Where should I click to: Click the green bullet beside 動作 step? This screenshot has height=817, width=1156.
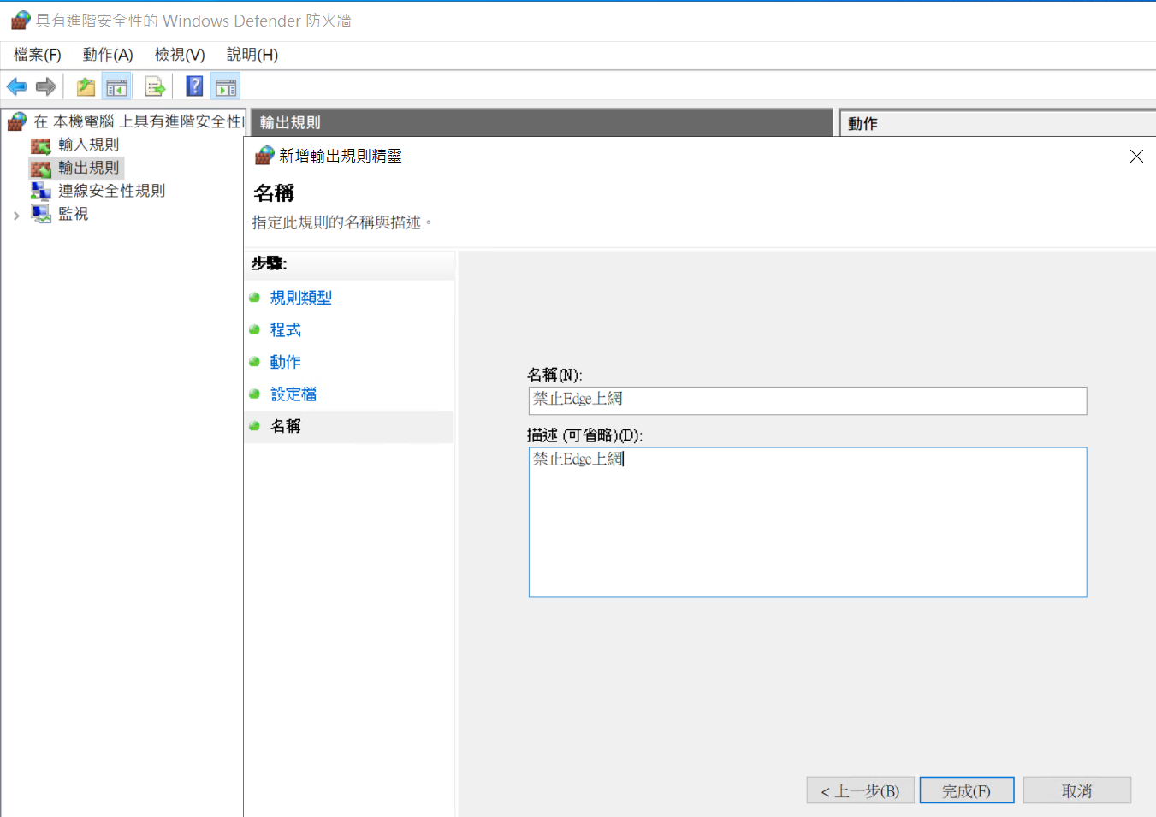254,362
